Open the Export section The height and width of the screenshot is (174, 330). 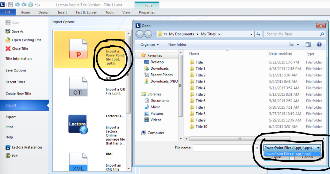[10, 117]
